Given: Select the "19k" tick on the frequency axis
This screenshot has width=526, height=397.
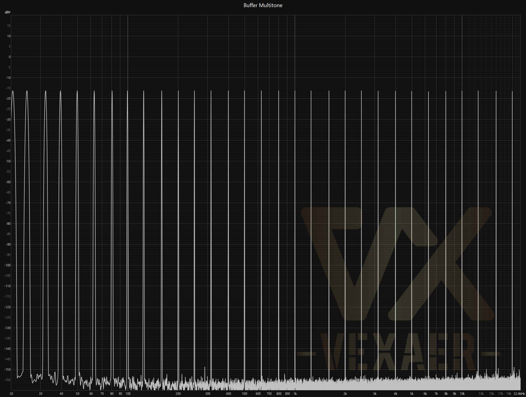Looking at the screenshot, I should tap(509, 394).
